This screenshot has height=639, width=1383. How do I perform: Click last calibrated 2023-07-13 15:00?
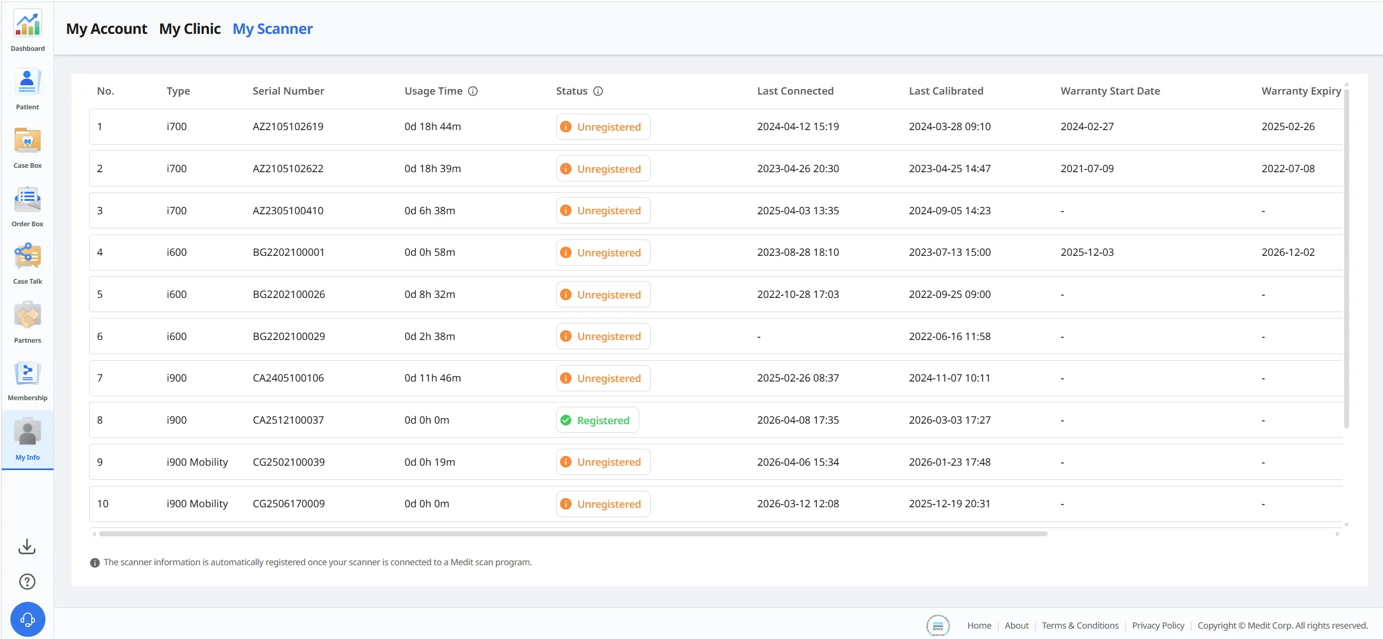(x=950, y=253)
